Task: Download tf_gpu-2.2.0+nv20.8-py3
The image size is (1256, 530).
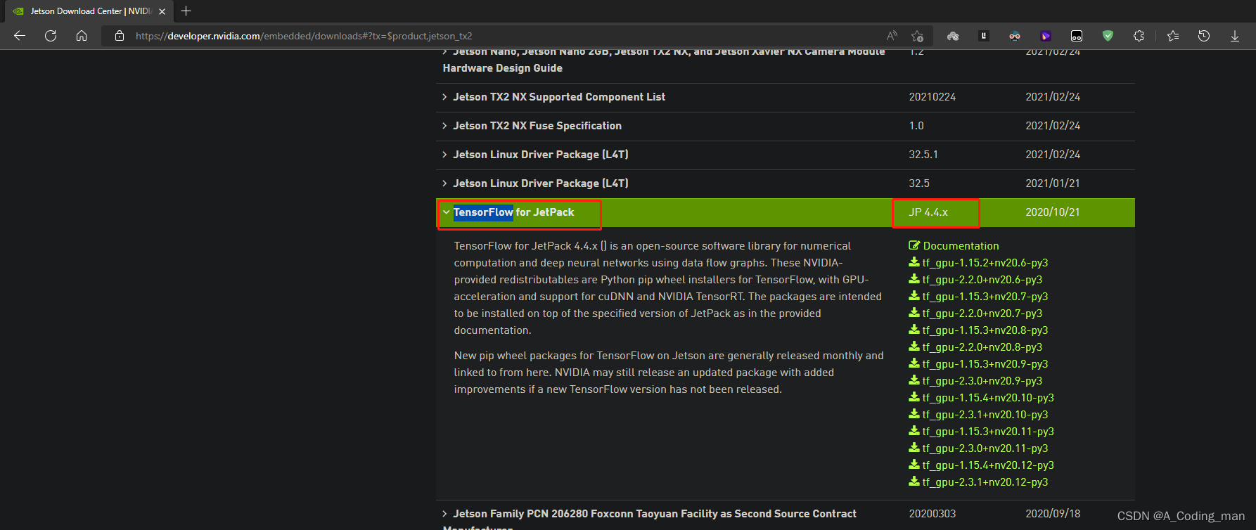Action: coord(975,347)
